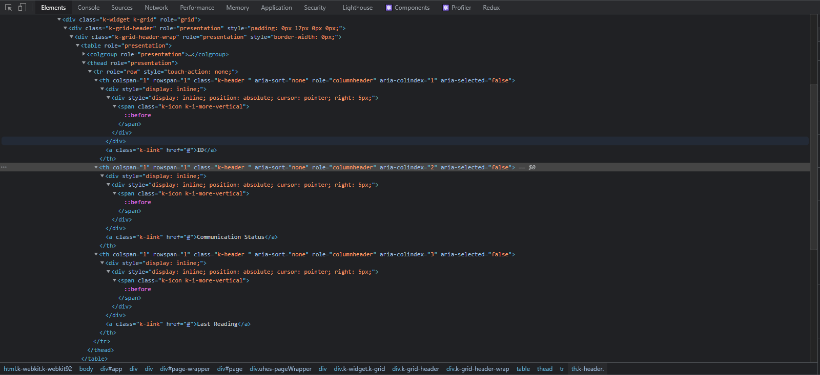Collapse the k-grid-header-wrap div node
The width and height of the screenshot is (820, 375).
click(71, 37)
